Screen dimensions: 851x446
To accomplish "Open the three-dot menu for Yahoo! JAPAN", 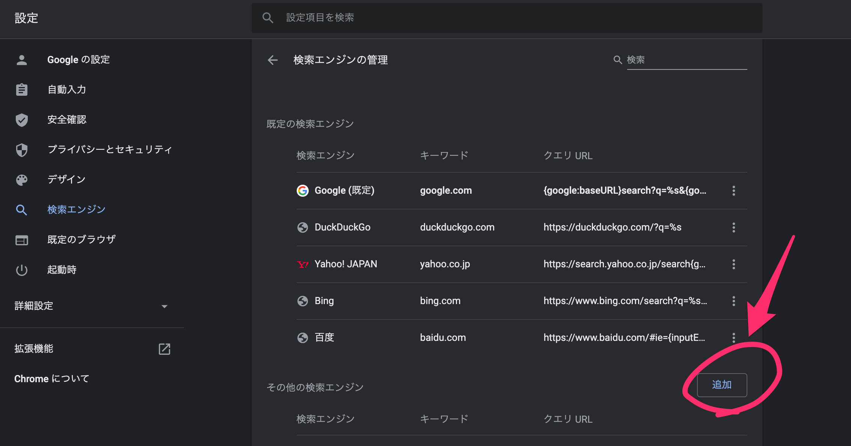I will point(733,264).
